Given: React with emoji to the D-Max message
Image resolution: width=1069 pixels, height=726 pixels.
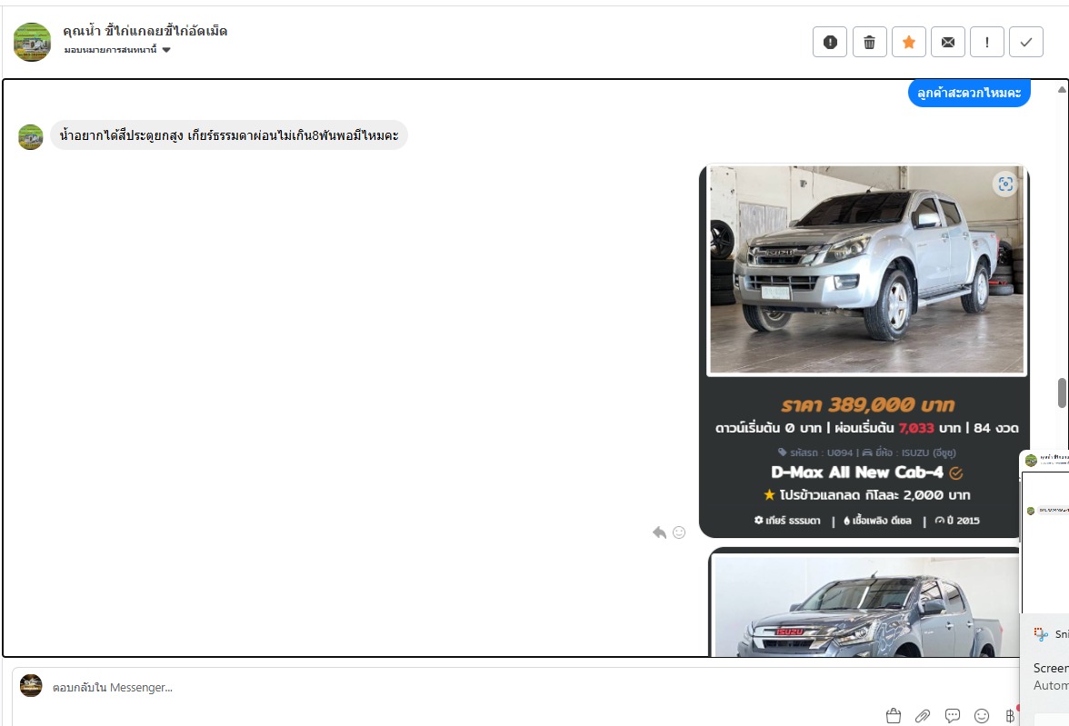Looking at the screenshot, I should (679, 532).
